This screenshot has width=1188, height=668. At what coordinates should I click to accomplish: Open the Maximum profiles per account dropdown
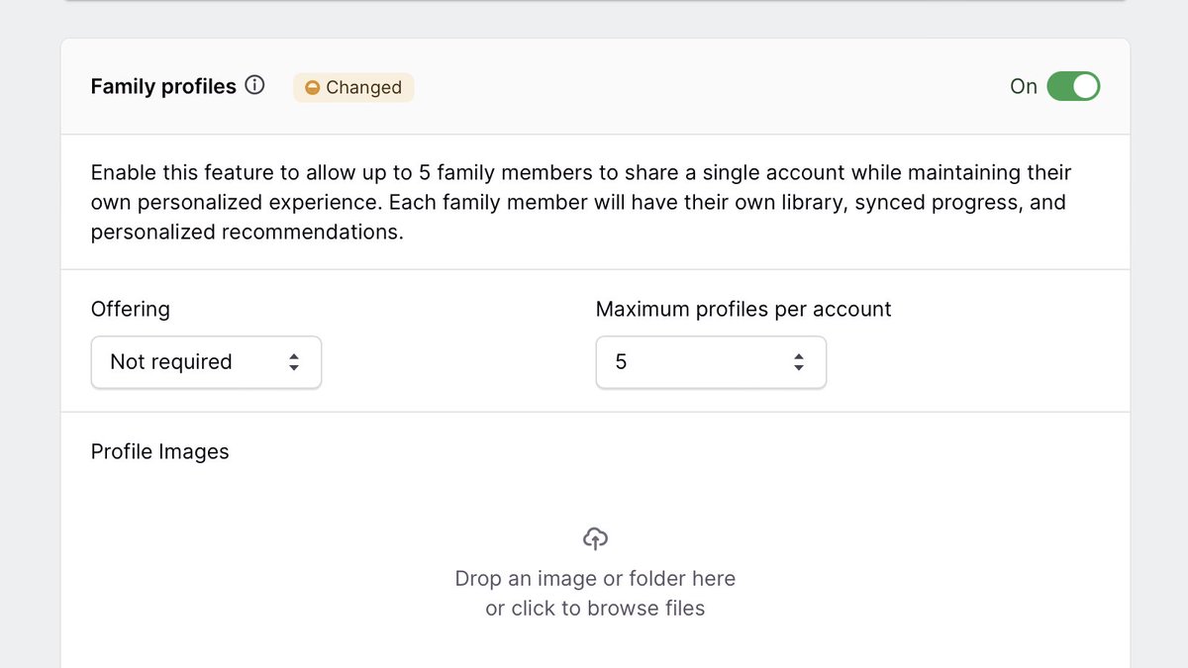click(x=711, y=362)
